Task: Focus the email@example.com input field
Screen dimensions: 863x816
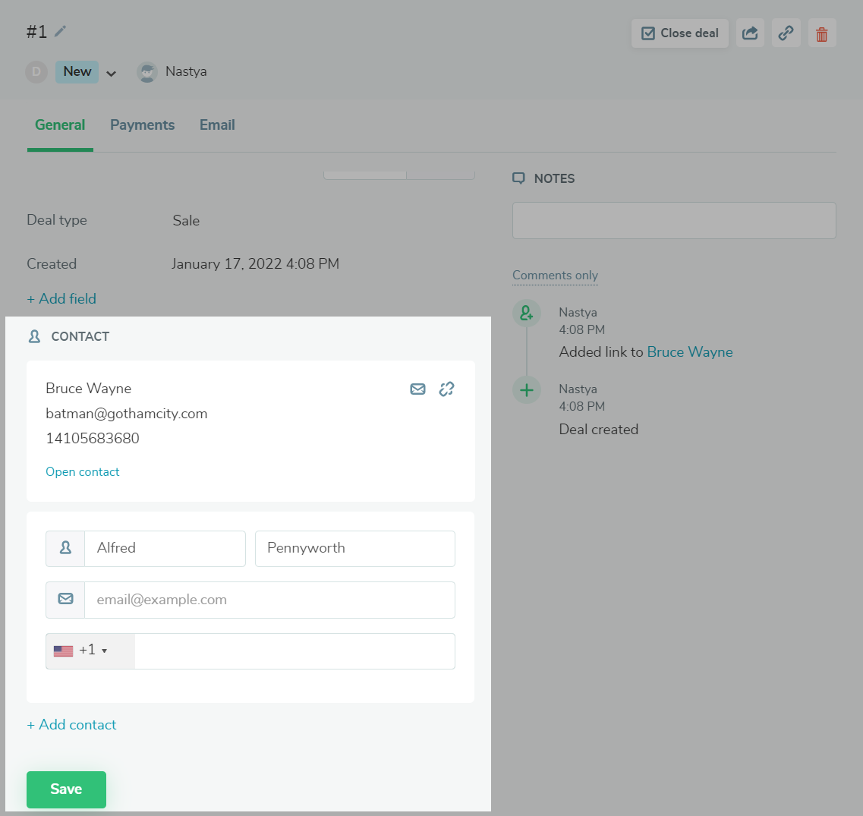Action: pyautogui.click(x=269, y=600)
